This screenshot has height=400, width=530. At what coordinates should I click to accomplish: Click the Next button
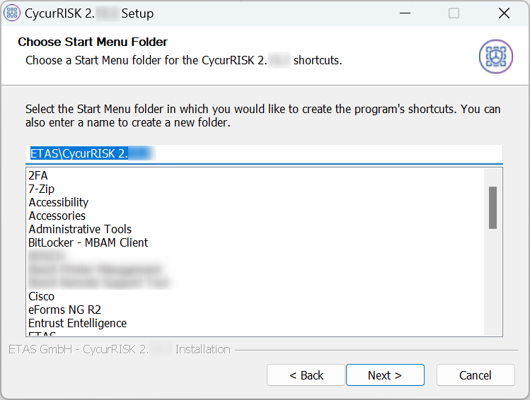(384, 375)
